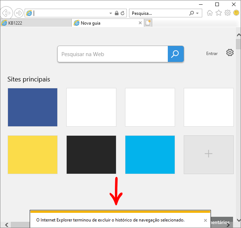
Task: Refresh the page with the reload icon
Action: click(122, 13)
